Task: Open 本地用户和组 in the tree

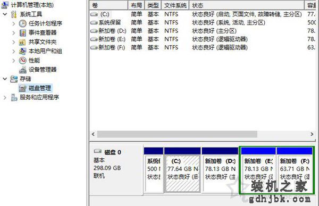Action: [45, 51]
